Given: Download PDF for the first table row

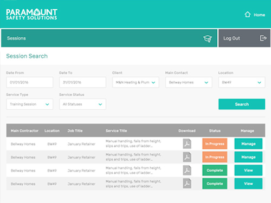Looking at the screenshot, I should [187, 143].
